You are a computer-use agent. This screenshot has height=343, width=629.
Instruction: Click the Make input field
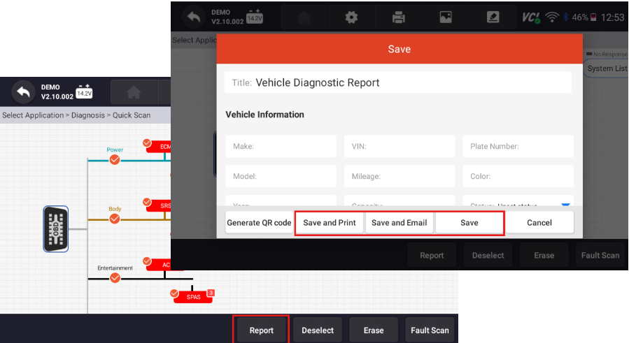[281, 146]
